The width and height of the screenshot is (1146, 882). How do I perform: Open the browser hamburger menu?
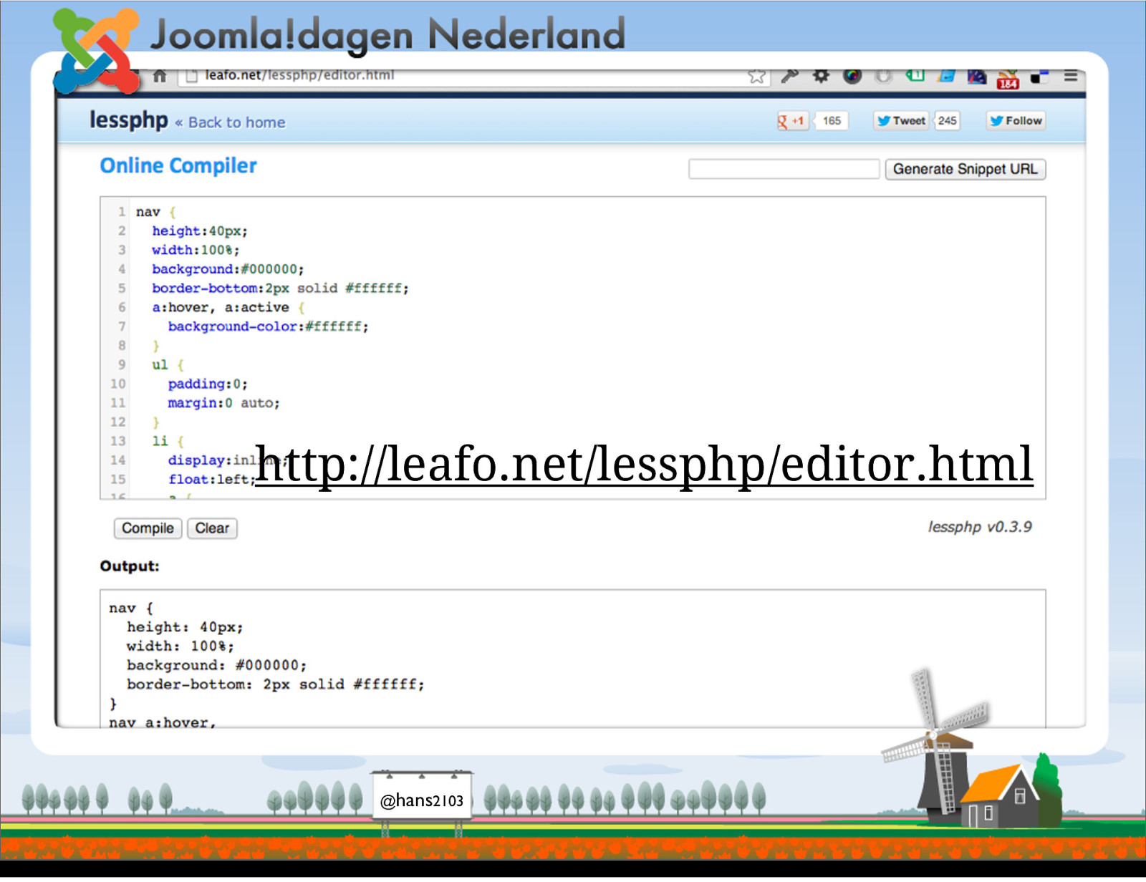[1071, 76]
